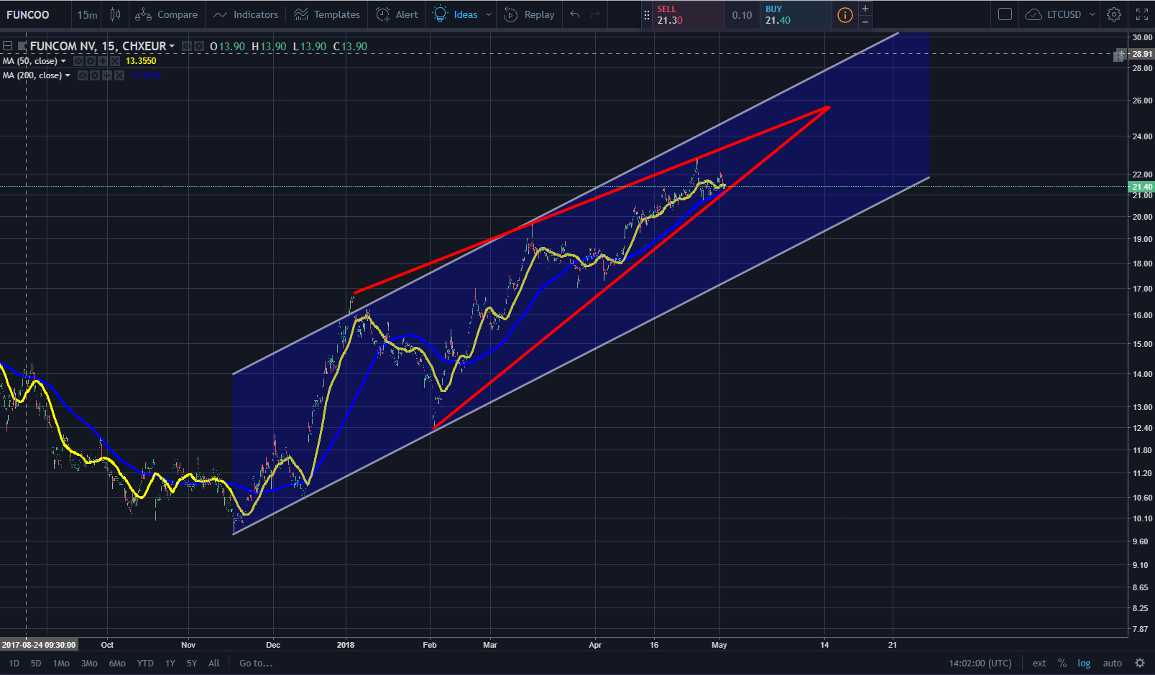
Task: Open the Indicators panel
Action: (x=246, y=14)
